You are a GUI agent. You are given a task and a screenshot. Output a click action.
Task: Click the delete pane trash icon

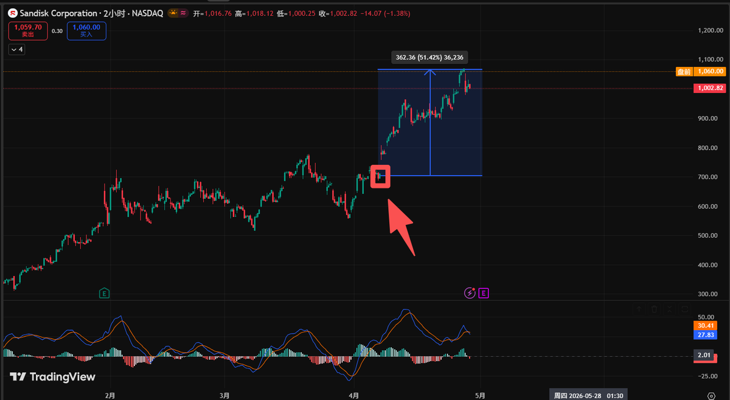click(x=654, y=309)
